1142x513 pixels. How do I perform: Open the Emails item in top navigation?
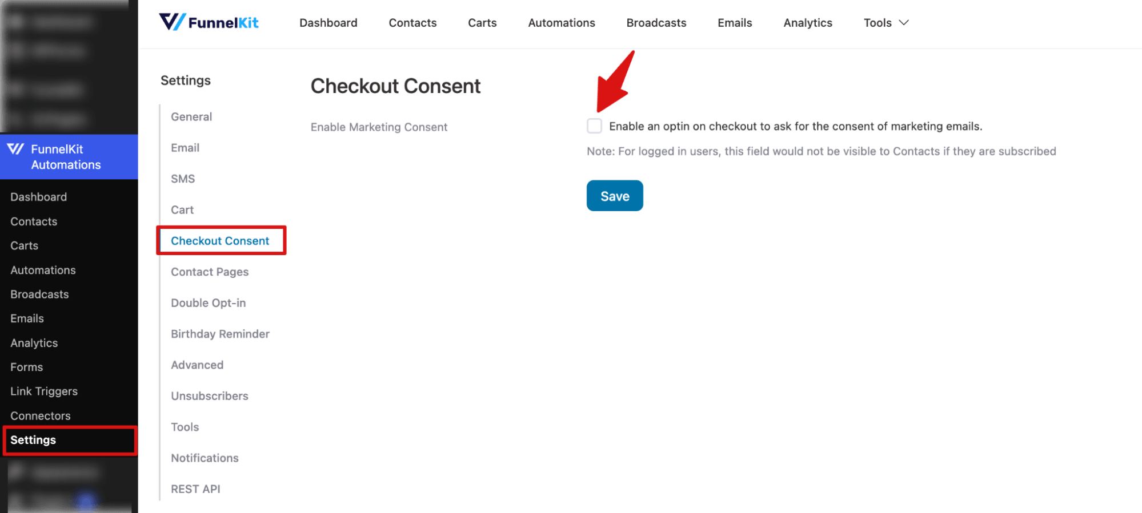pos(734,23)
